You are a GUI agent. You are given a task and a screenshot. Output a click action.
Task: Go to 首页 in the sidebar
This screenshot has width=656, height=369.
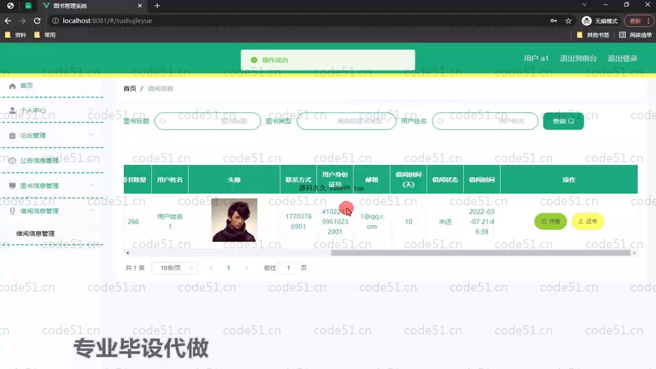click(27, 85)
